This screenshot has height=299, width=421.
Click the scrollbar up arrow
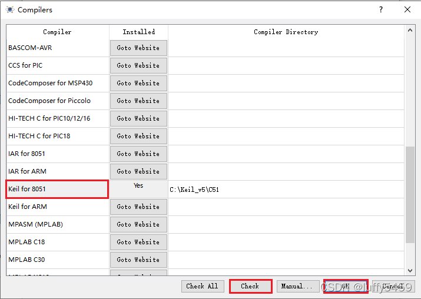point(410,31)
